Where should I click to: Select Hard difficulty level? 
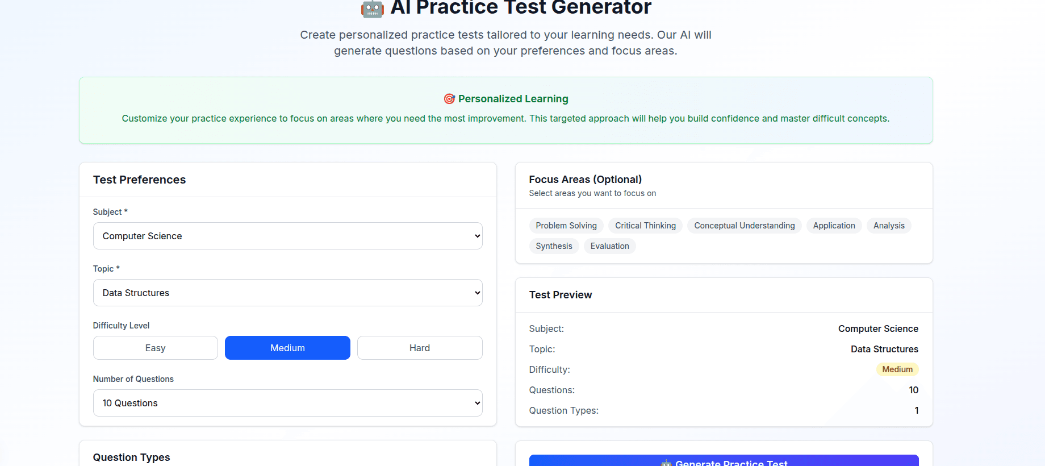(420, 348)
